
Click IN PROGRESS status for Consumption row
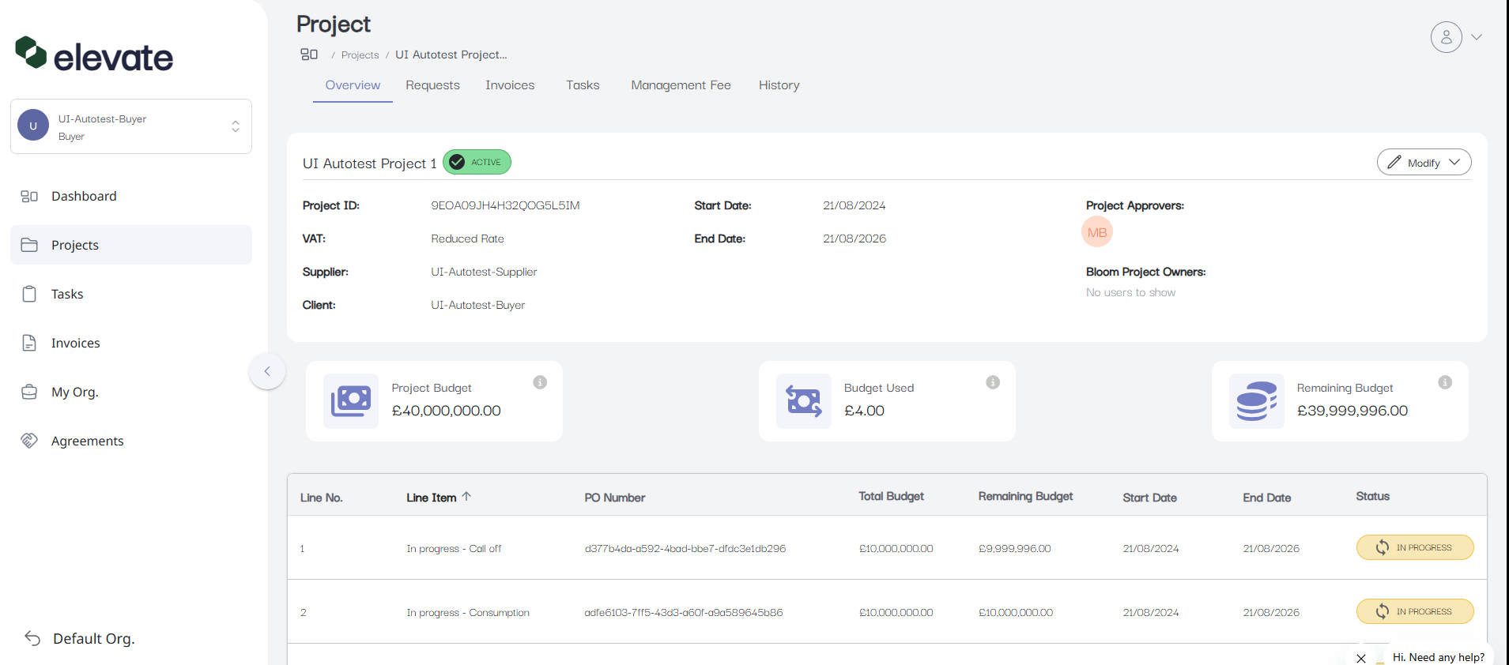tap(1415, 611)
